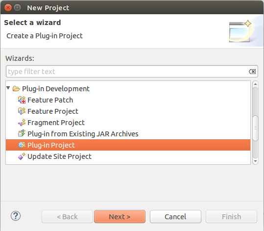Select the Fragment Project wizard

pyautogui.click(x=56, y=123)
